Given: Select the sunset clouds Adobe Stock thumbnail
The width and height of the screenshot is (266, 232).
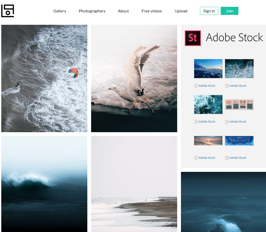Looking at the screenshot, I should pos(208,68).
